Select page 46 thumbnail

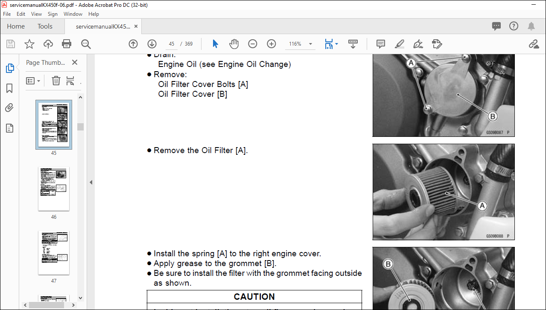pos(54,189)
